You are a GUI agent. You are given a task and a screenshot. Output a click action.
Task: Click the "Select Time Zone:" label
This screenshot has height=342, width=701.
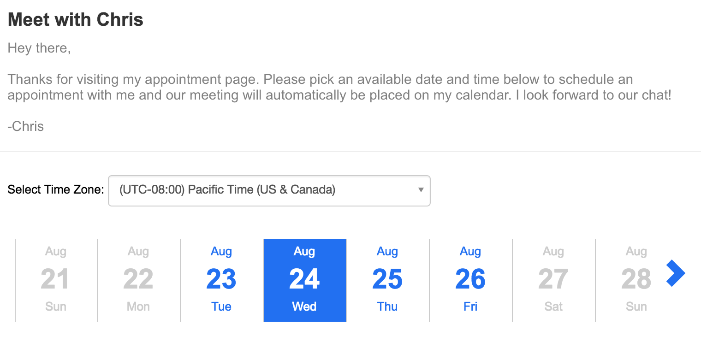point(56,190)
